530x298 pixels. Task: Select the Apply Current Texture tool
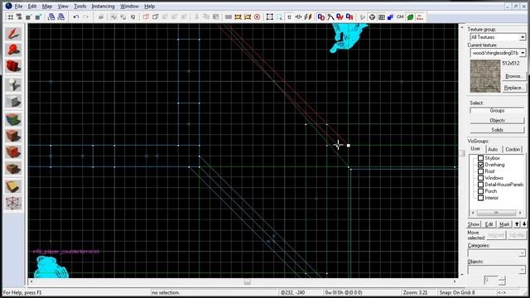13,136
